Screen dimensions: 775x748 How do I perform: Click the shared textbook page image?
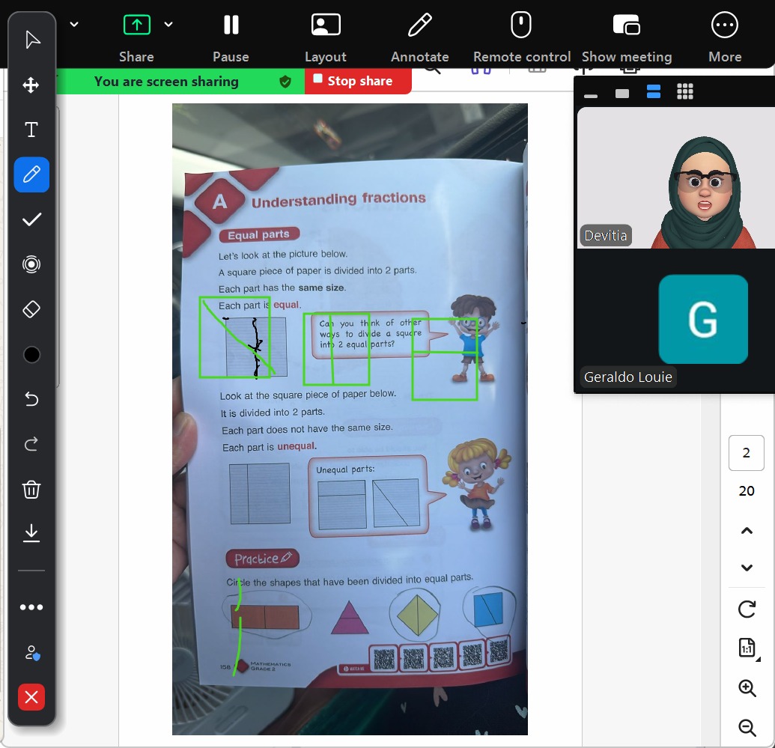point(350,419)
